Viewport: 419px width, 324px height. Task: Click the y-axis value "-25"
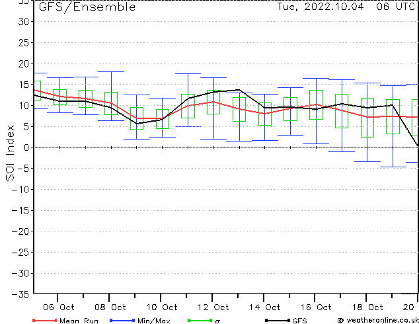(20, 253)
